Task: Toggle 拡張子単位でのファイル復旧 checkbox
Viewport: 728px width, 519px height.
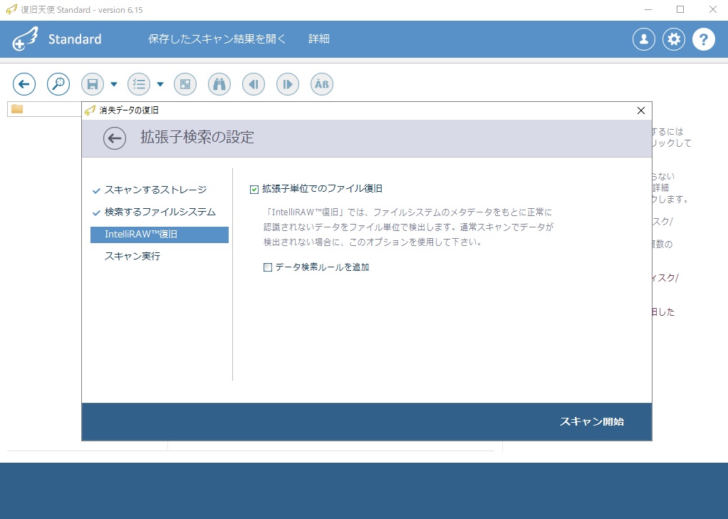Action: coord(254,189)
